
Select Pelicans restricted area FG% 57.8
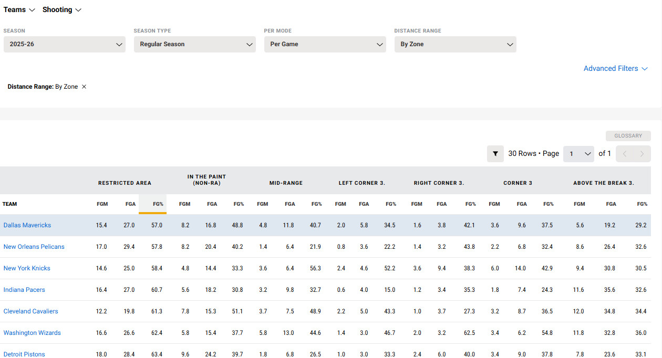point(157,247)
